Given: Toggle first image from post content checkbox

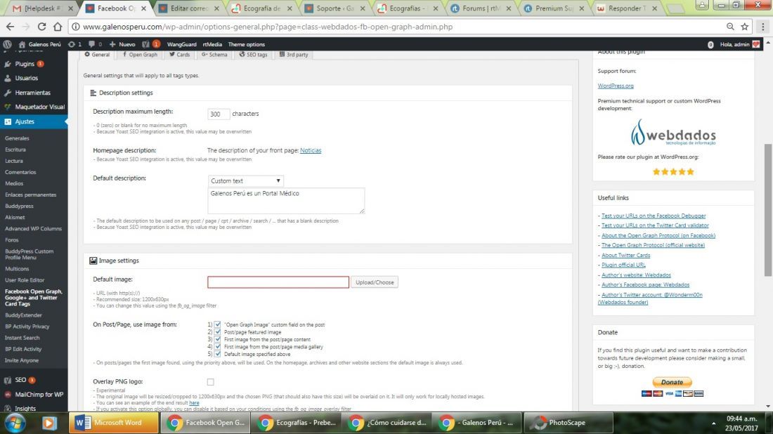Looking at the screenshot, I should [x=217, y=339].
